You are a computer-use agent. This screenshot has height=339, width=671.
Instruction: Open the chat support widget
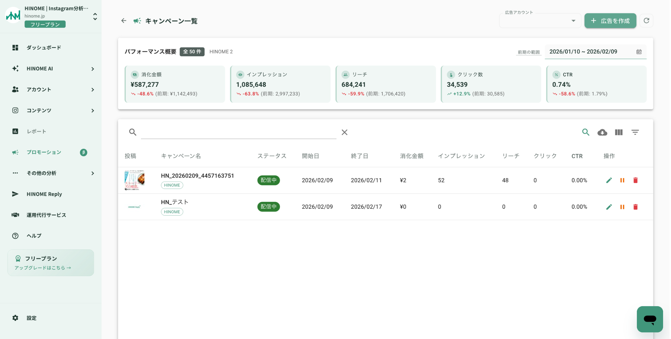click(x=649, y=319)
